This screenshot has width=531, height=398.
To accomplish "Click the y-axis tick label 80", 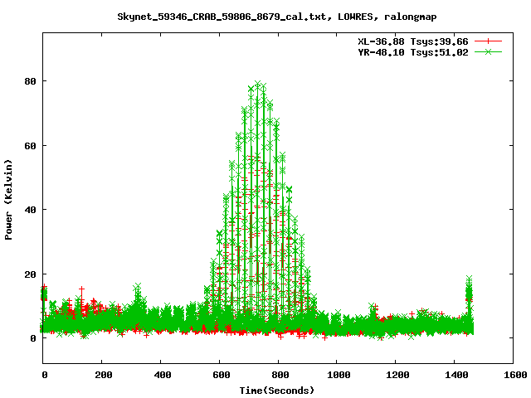I will (x=30, y=81).
